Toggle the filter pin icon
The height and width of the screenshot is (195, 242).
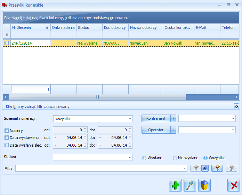click(205, 168)
